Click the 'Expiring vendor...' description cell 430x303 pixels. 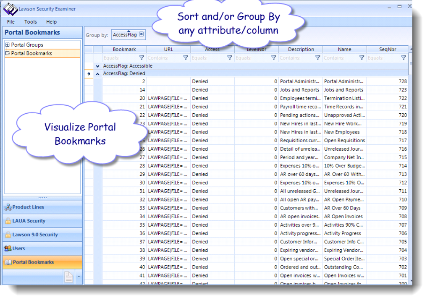tap(301, 250)
